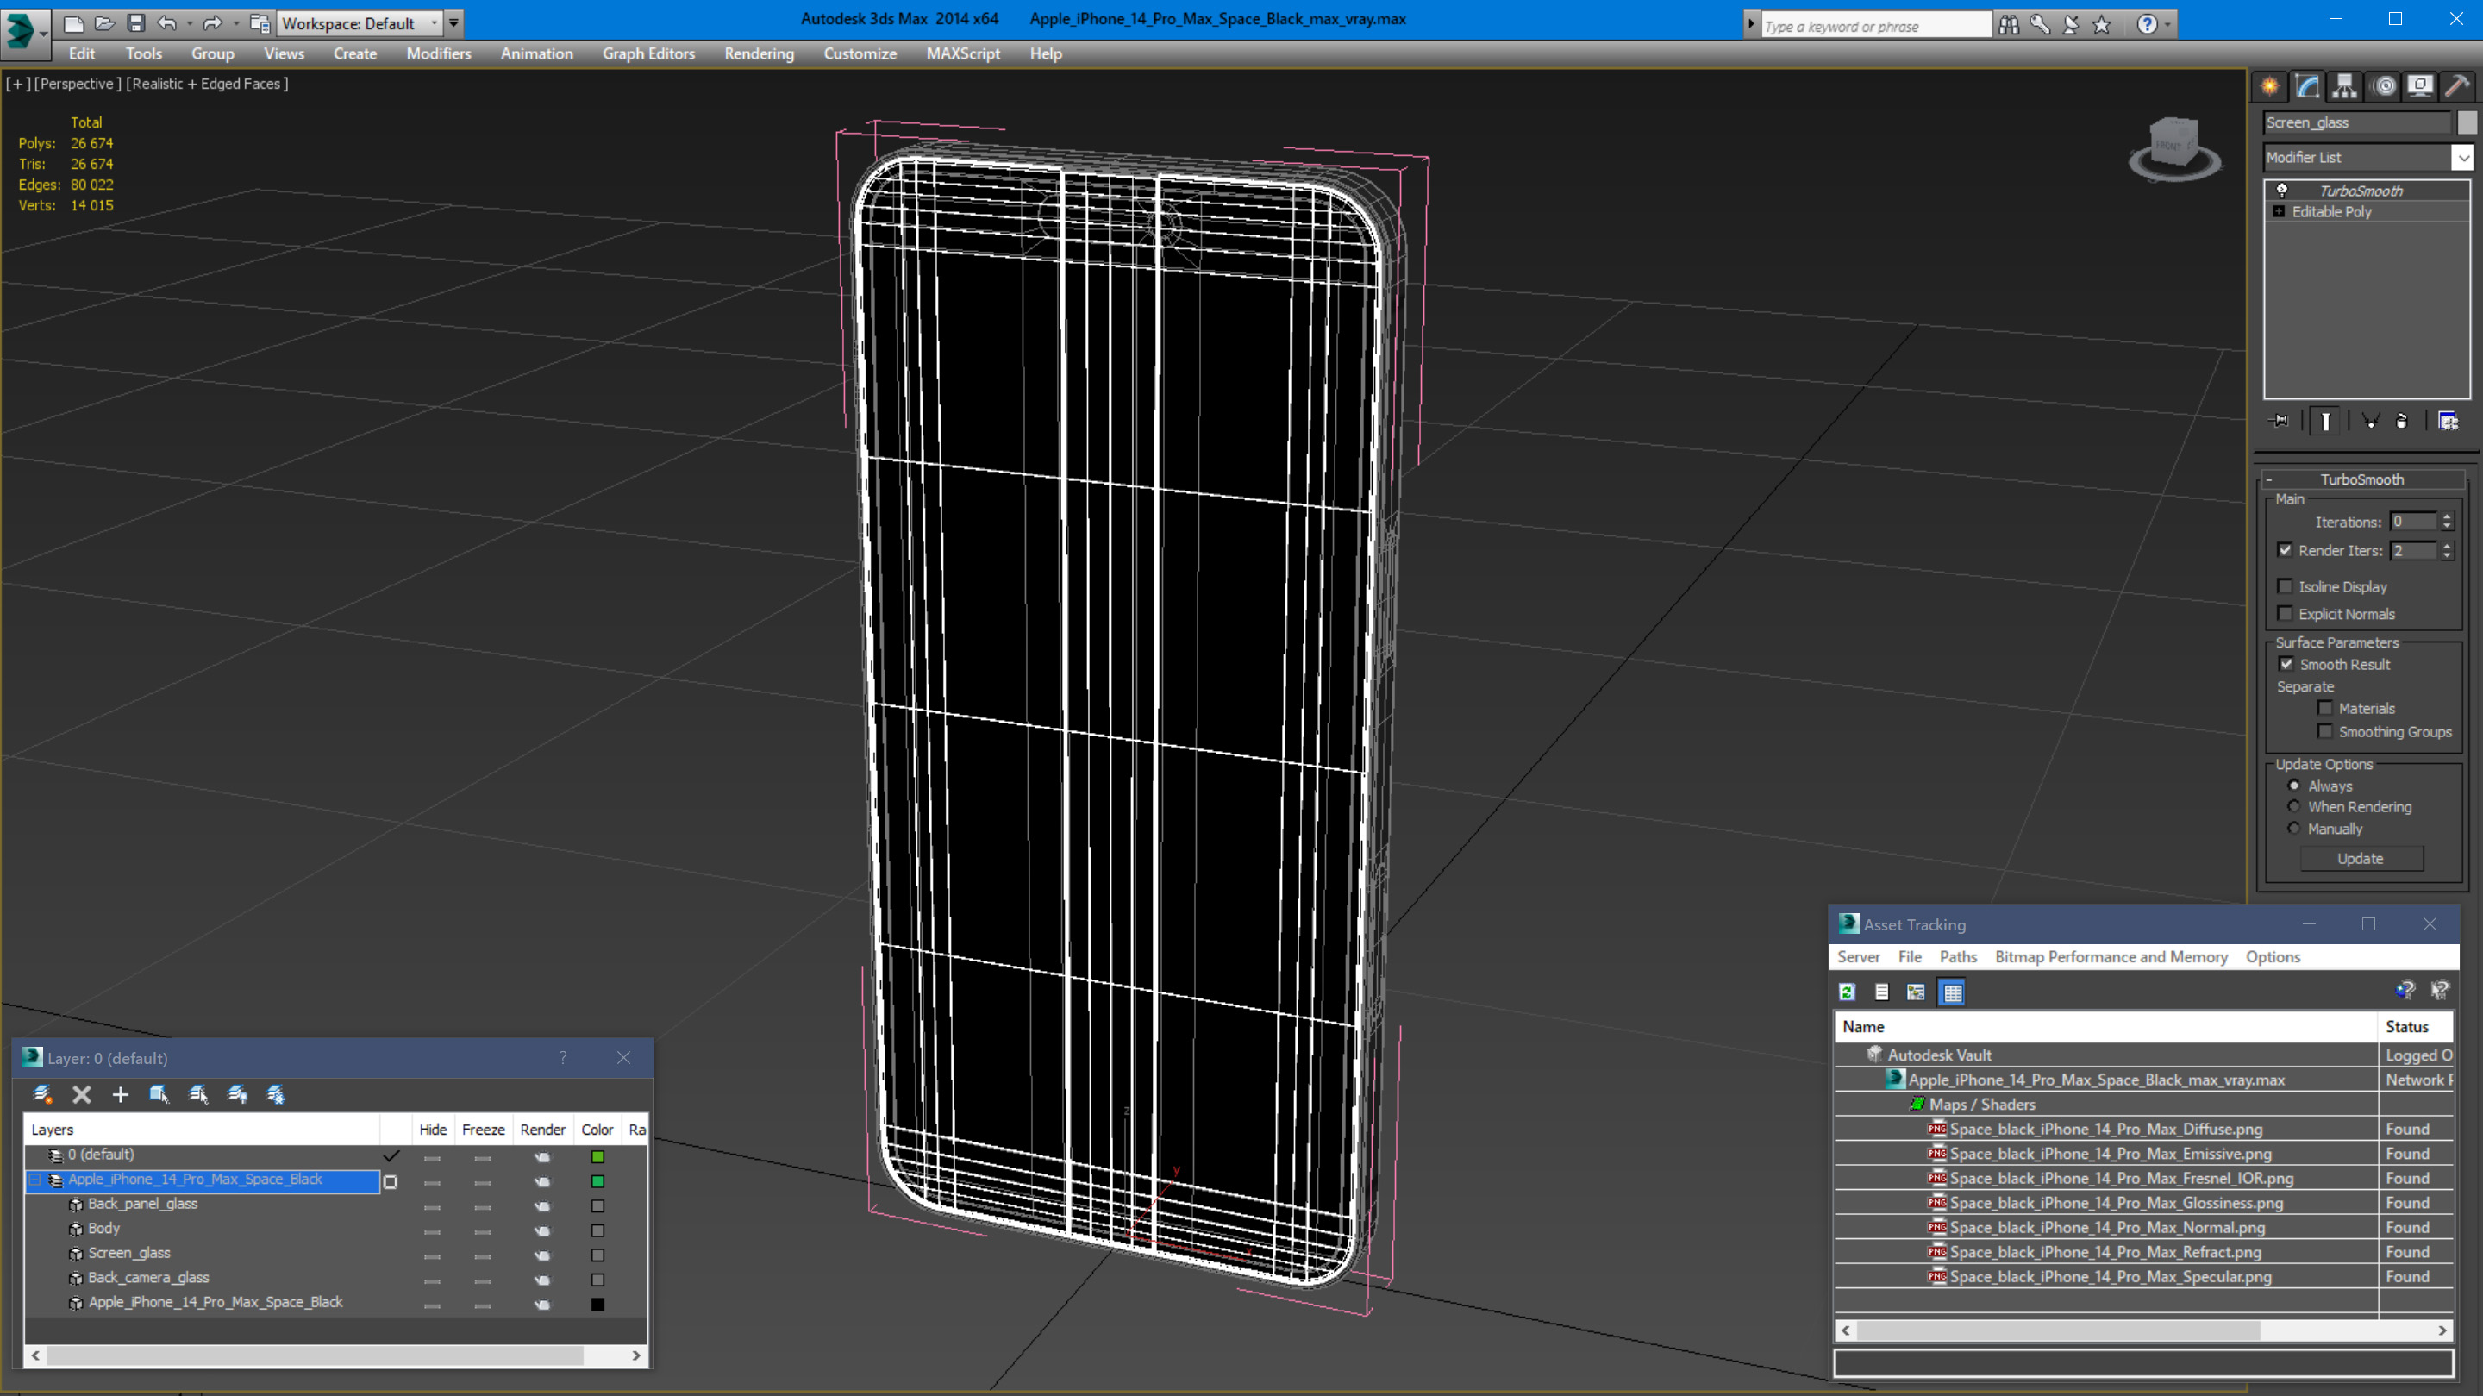Toggle Show End Result icon
The image size is (2483, 1396).
2325,420
